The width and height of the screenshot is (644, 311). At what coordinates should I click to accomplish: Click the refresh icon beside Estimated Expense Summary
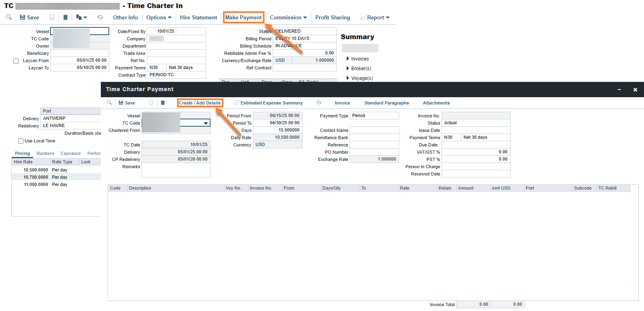[319, 103]
